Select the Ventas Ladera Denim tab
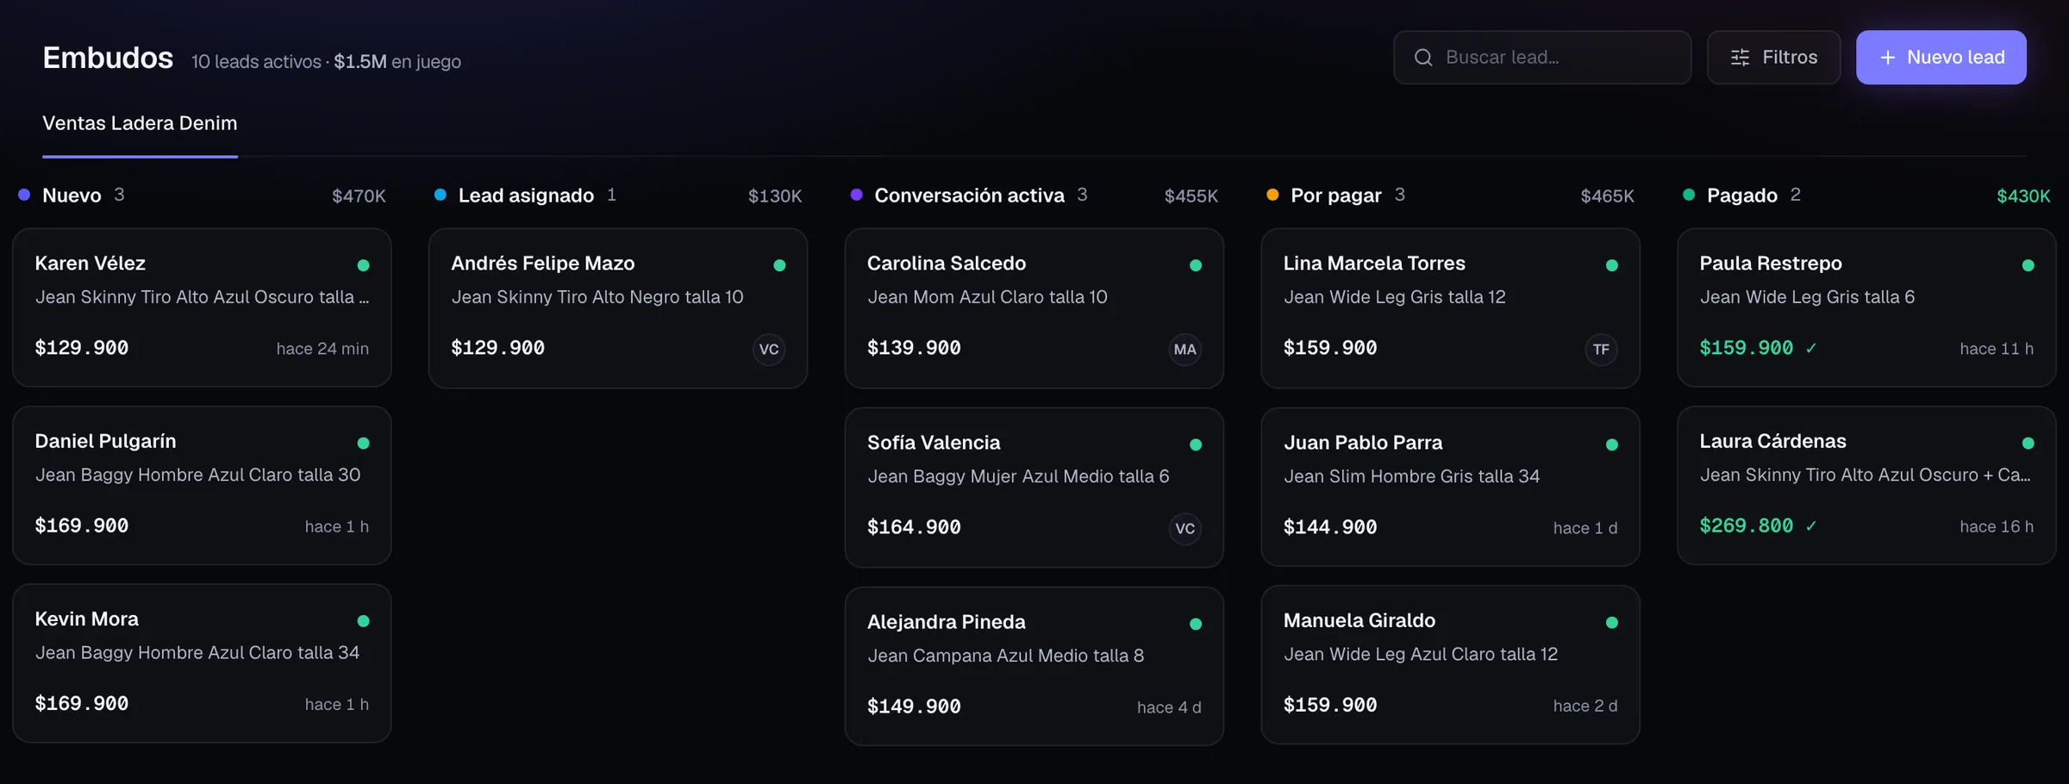2069x784 pixels. [140, 123]
